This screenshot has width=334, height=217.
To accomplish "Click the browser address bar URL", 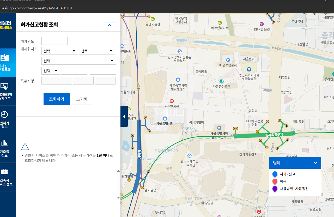I will 37,8.
